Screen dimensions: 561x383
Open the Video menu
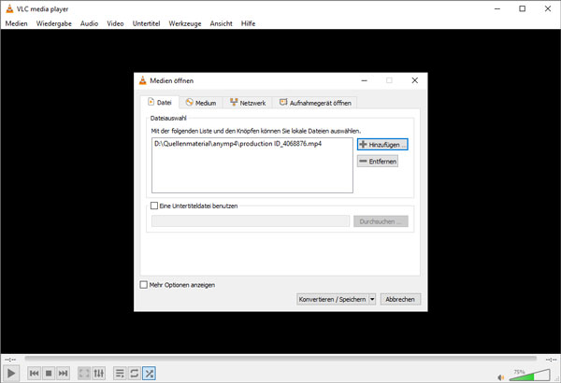(115, 23)
